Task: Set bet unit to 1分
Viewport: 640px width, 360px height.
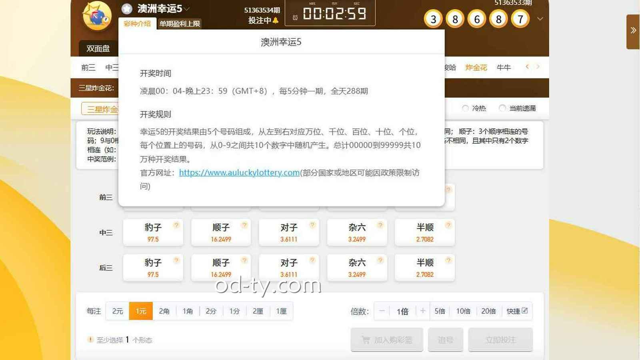Action: click(234, 311)
